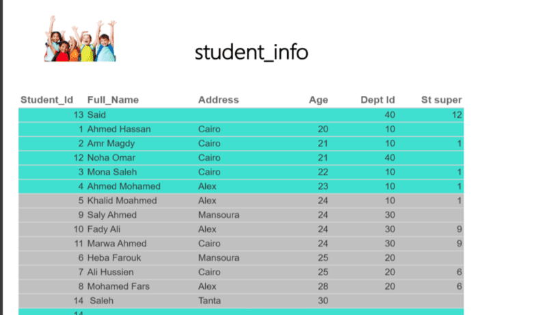The image size is (547, 315).
Task: Click Ahmed Mohamed in the table
Action: [124, 186]
